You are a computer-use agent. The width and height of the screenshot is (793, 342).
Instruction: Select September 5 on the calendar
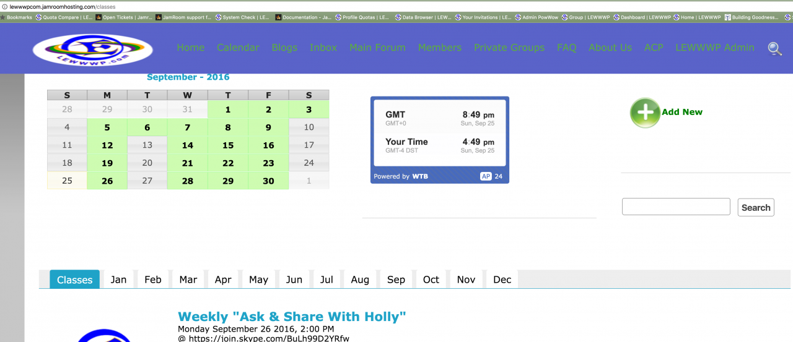(107, 127)
